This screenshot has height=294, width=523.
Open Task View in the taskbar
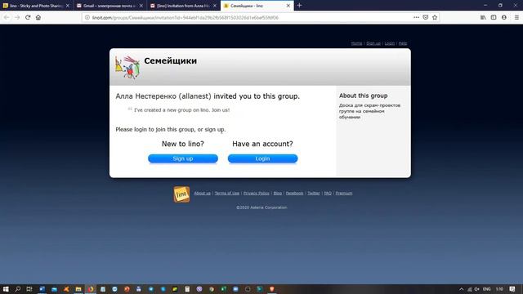[29, 289]
